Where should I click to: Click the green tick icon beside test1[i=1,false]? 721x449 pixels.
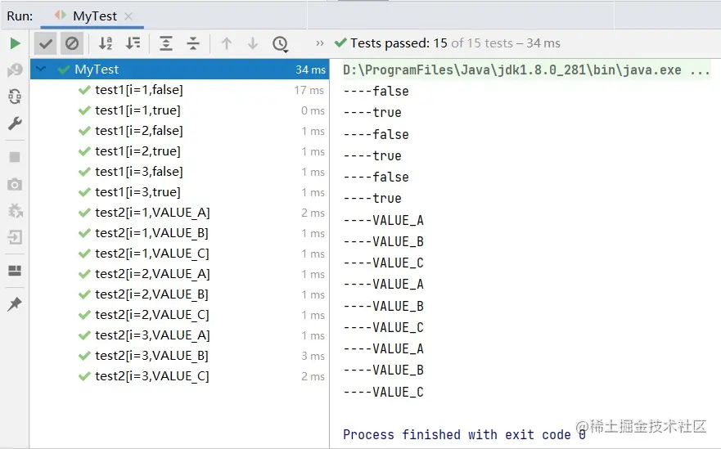pos(84,90)
